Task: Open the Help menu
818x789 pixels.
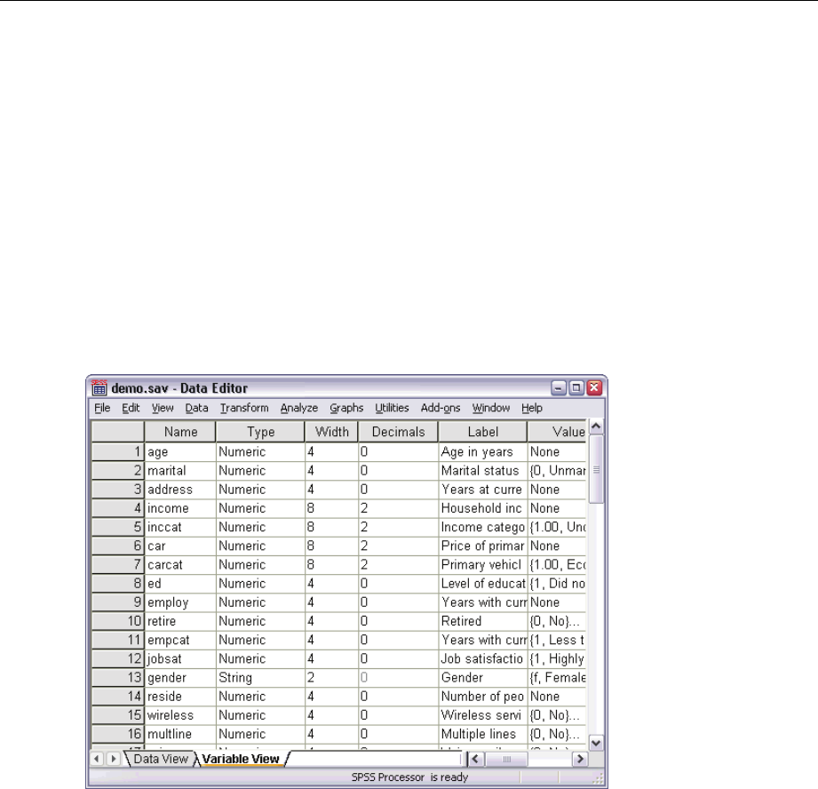Action: coord(532,408)
